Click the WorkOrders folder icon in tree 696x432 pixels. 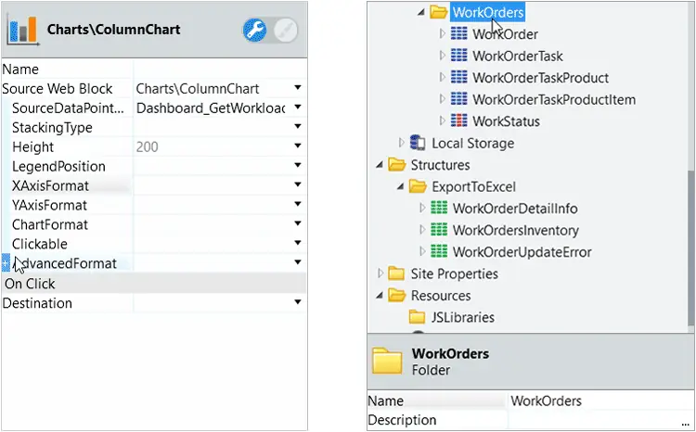point(439,12)
